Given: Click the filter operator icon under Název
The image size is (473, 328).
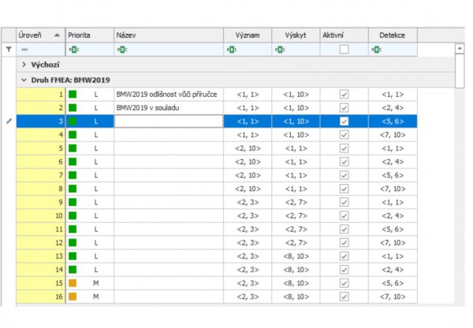Looking at the screenshot, I should pyautogui.click(x=121, y=50).
